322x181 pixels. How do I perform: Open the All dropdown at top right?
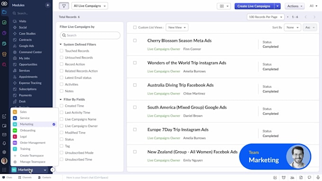[x=313, y=6]
